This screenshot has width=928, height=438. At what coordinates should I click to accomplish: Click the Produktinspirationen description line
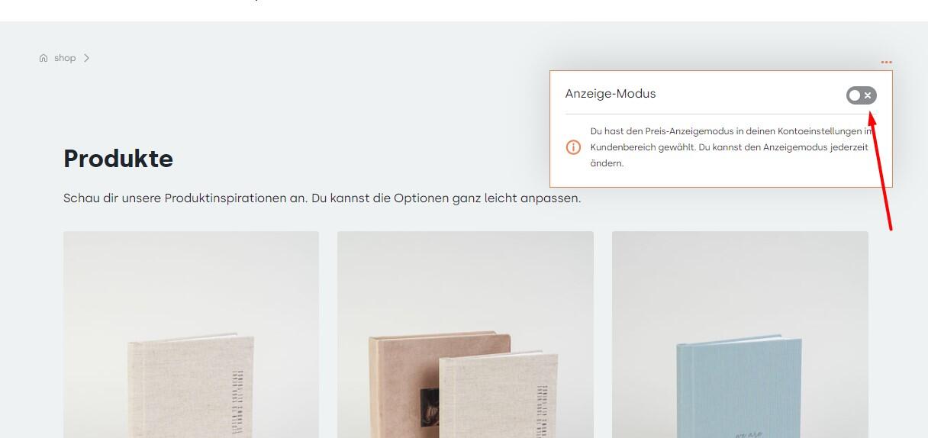coord(322,198)
